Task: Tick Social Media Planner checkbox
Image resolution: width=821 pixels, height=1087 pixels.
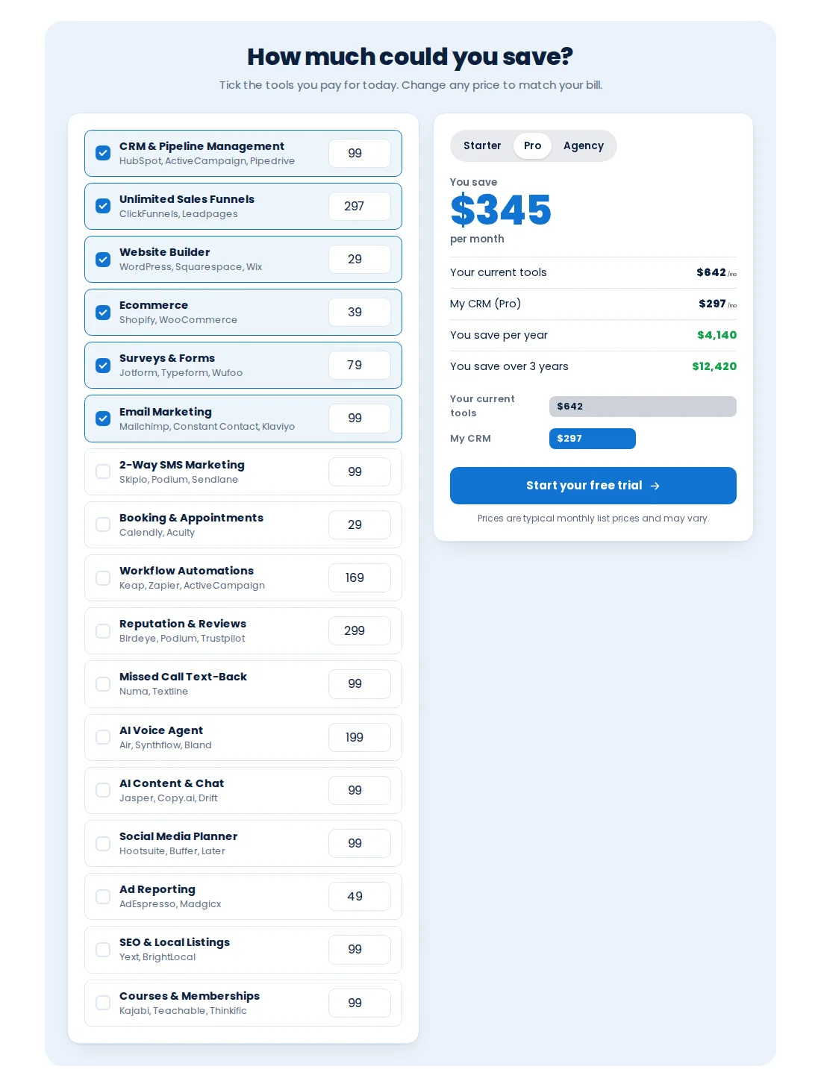Action: pos(103,843)
